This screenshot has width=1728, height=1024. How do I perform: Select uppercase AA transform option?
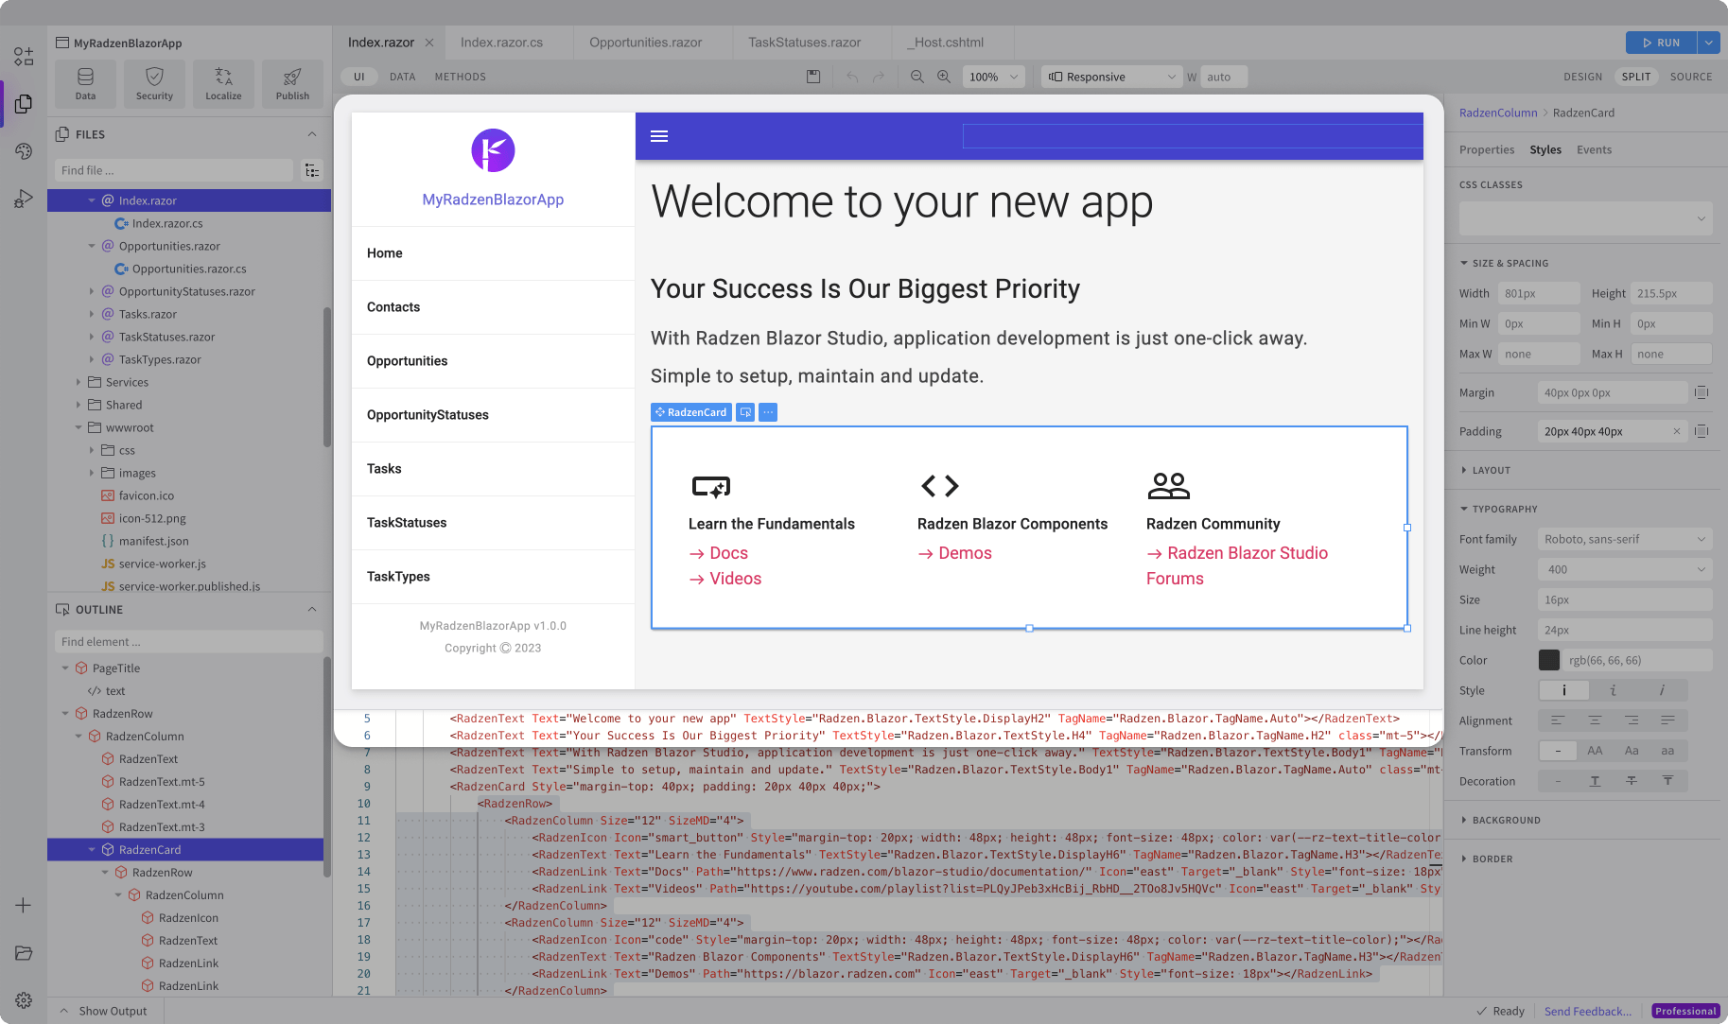click(x=1595, y=751)
